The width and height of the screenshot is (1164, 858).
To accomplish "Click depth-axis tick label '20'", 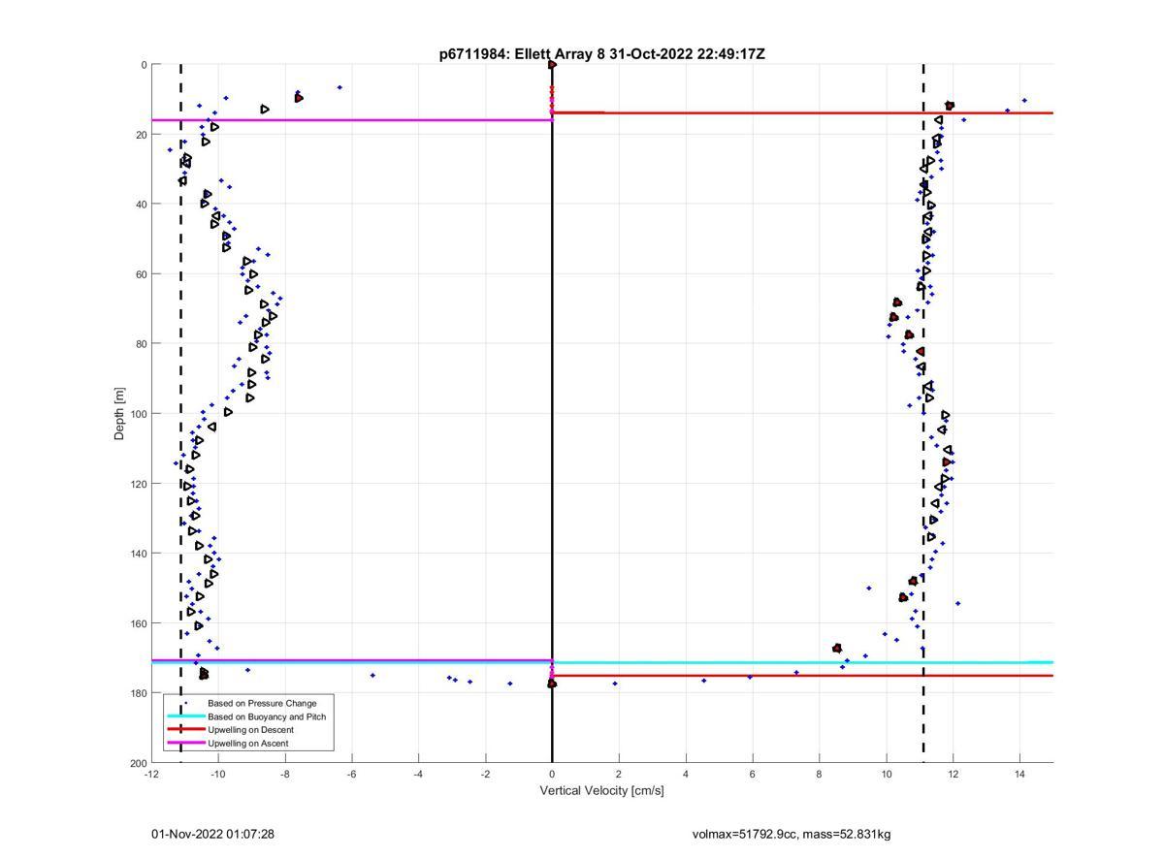I will pos(141,135).
